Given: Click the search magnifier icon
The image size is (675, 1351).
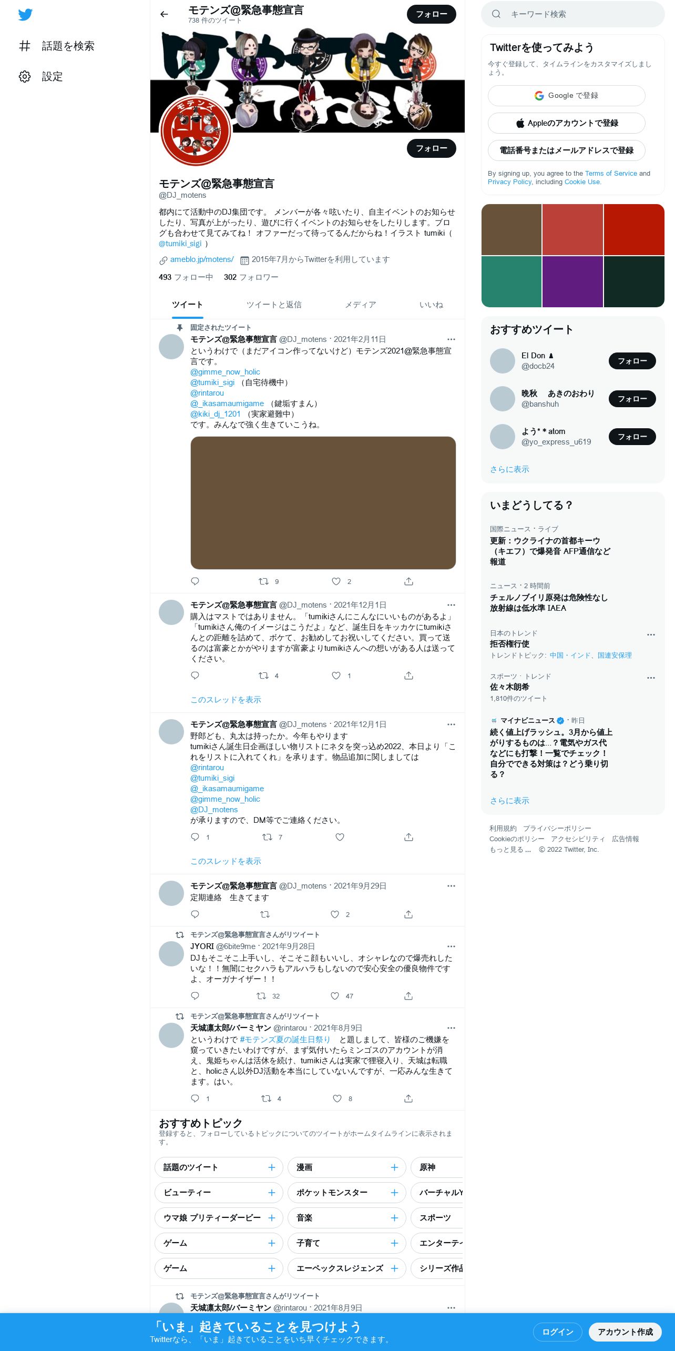Looking at the screenshot, I should coord(496,14).
